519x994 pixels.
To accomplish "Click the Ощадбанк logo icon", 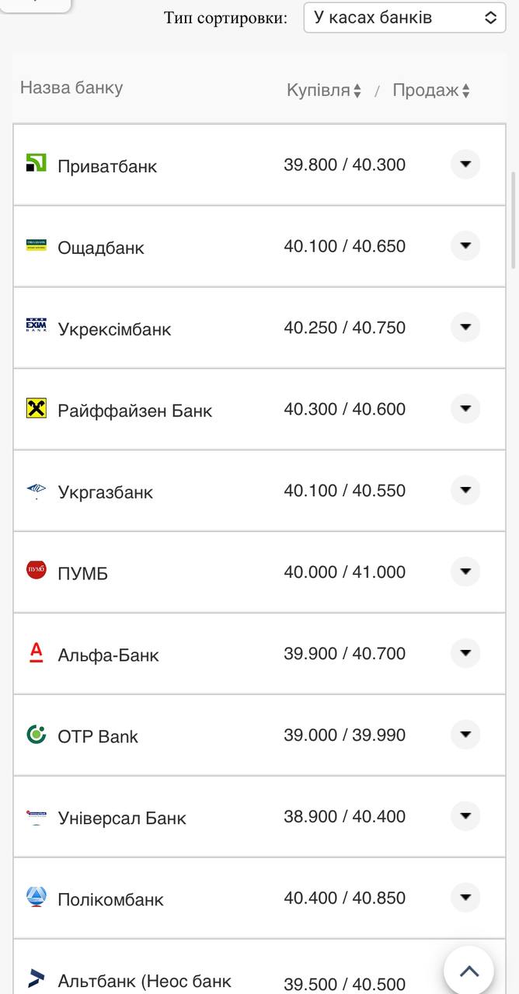I will (x=37, y=245).
